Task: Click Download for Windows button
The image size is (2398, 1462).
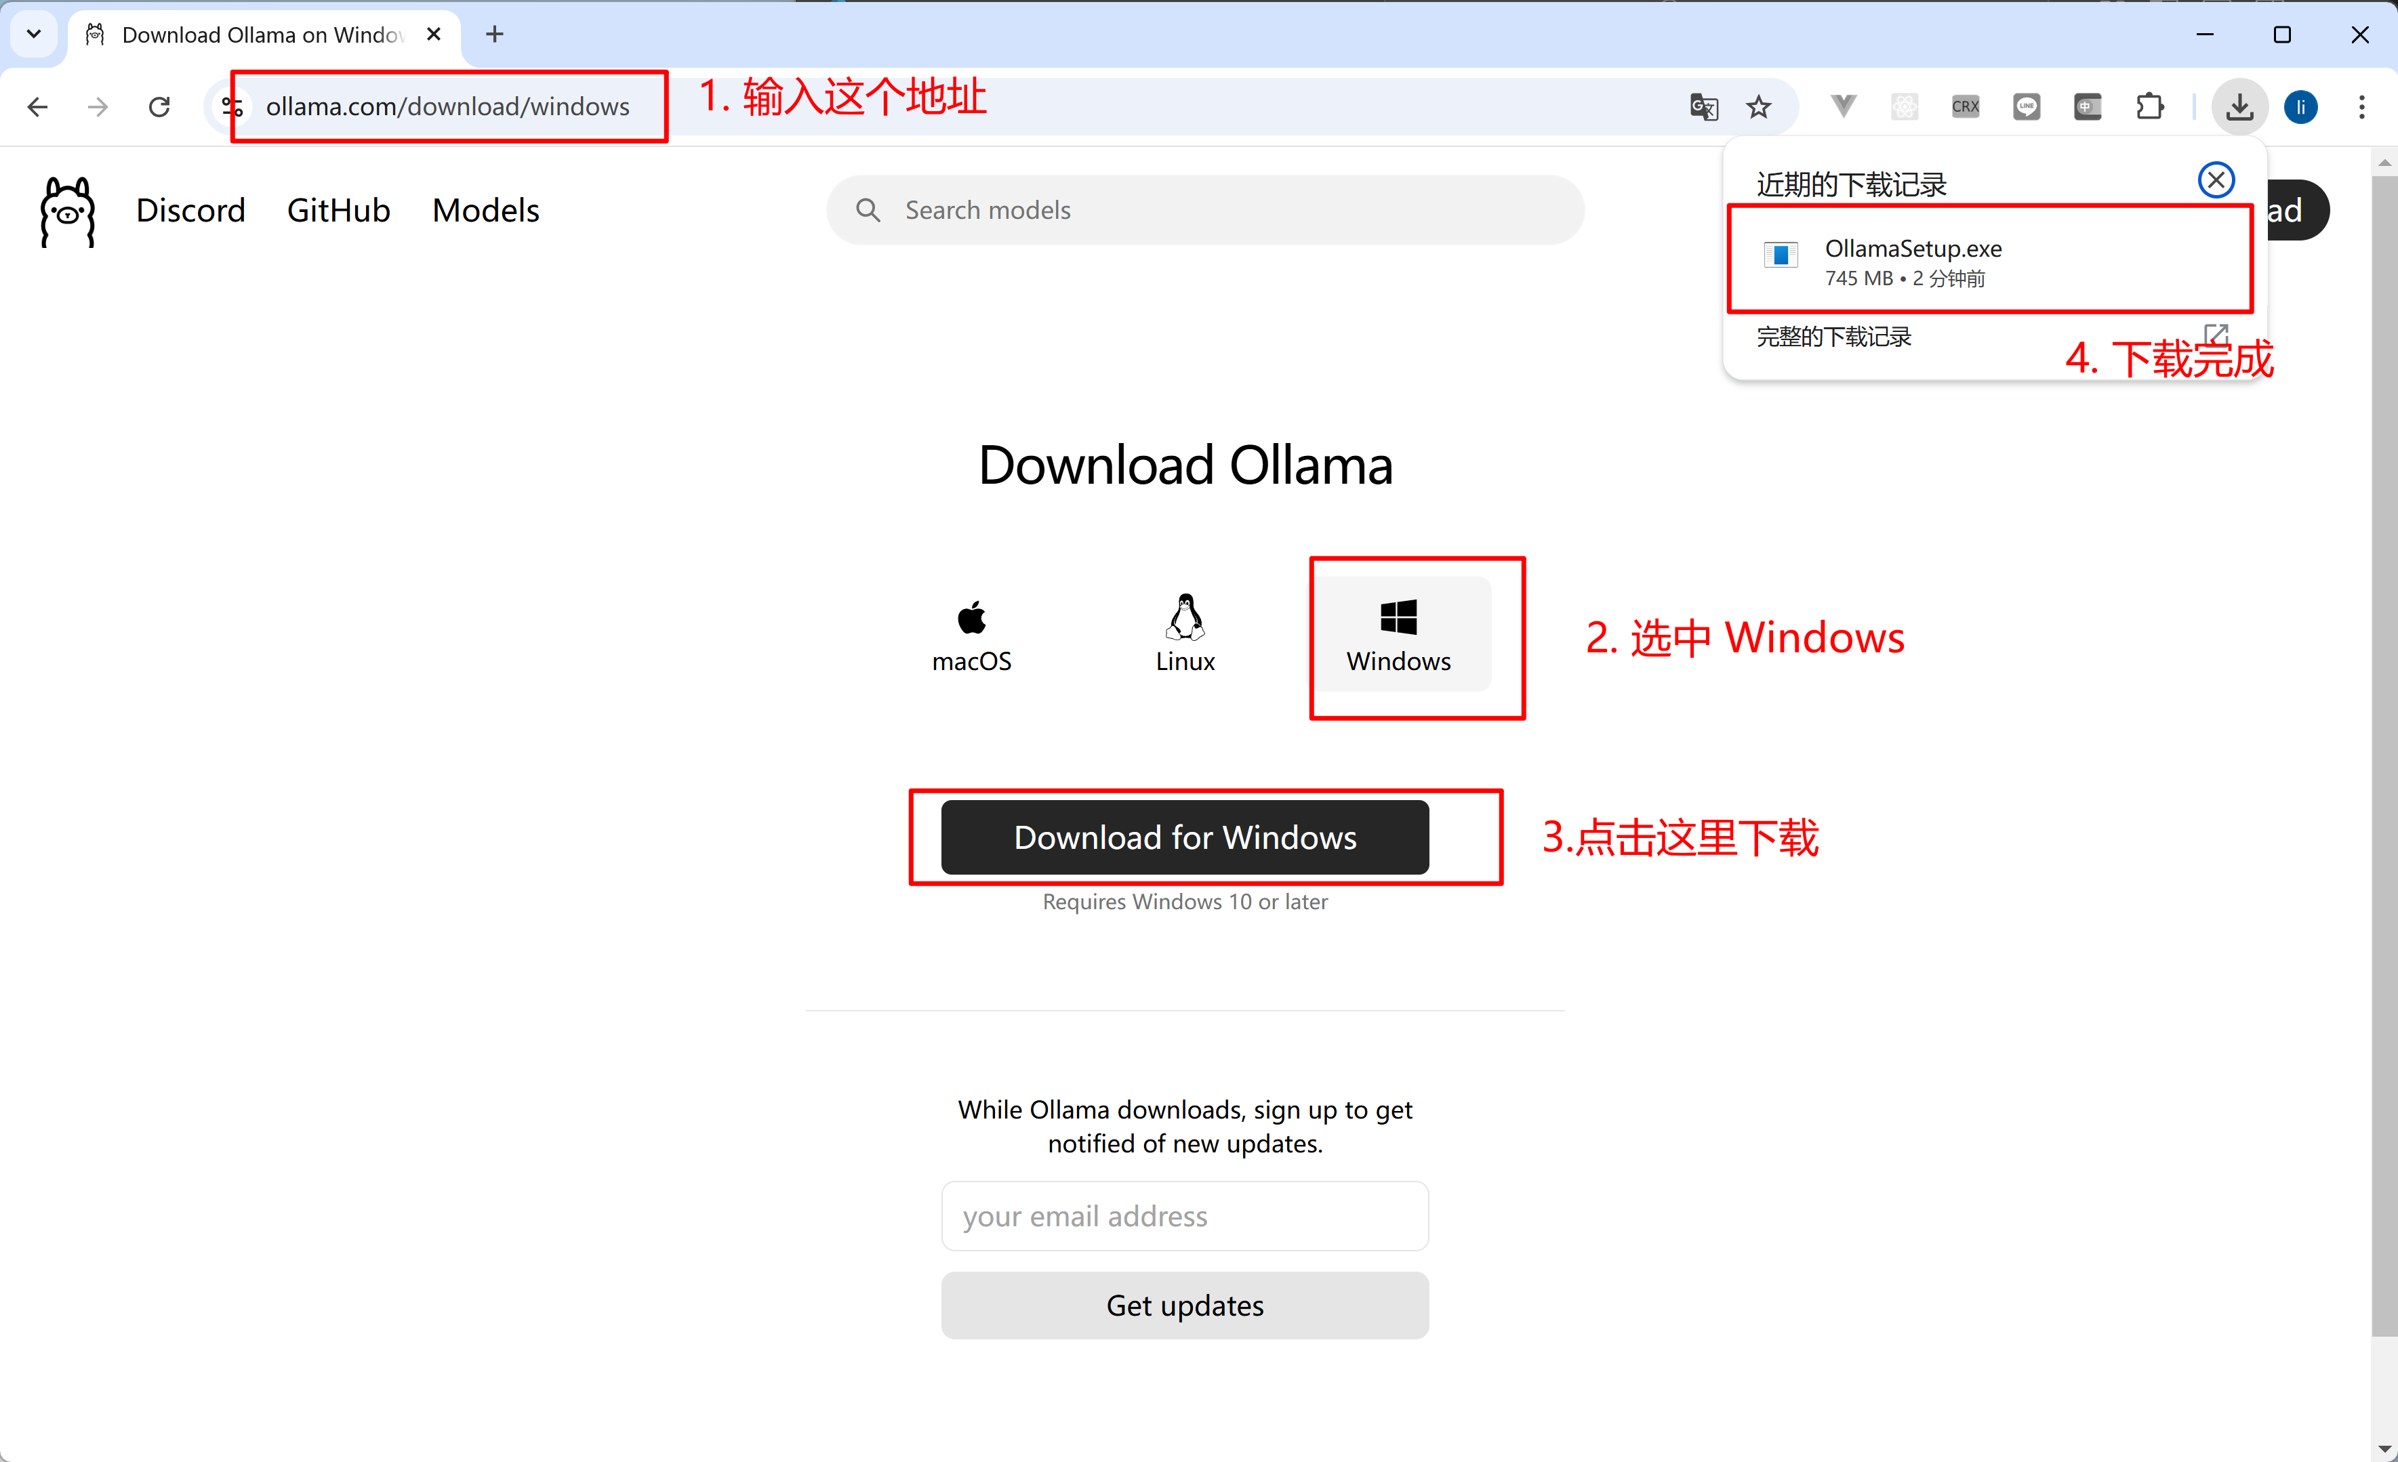Action: click(1185, 837)
